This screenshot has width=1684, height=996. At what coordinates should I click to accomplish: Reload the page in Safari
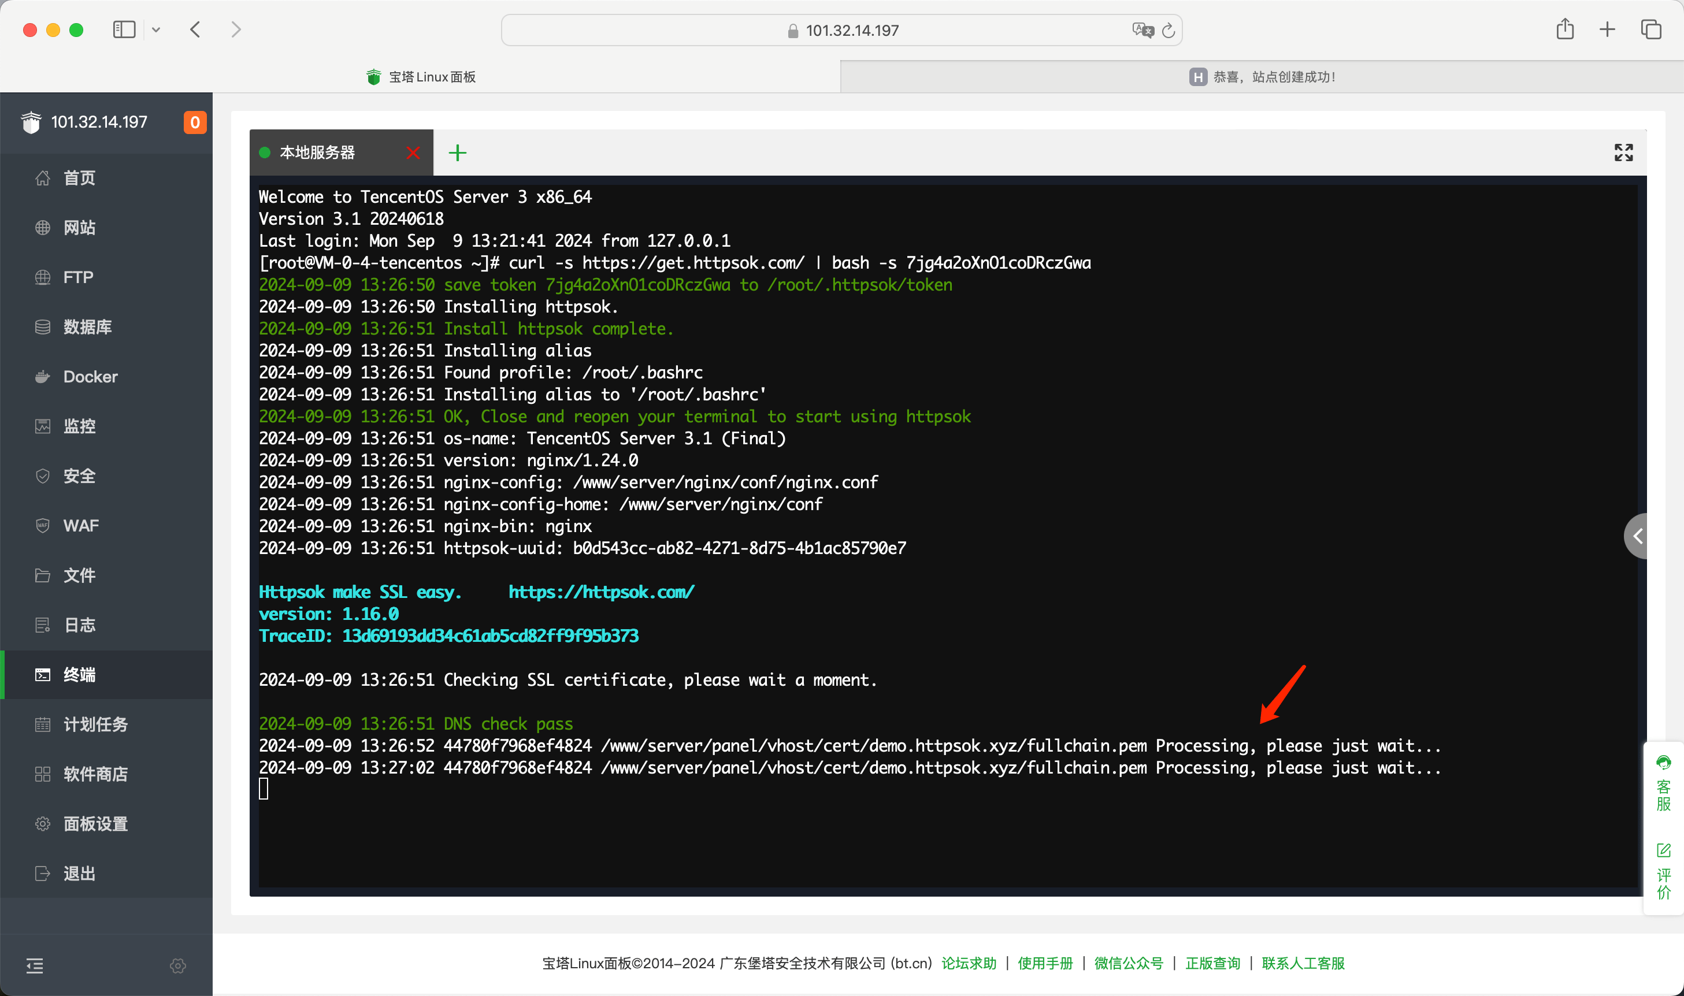pos(1169,30)
